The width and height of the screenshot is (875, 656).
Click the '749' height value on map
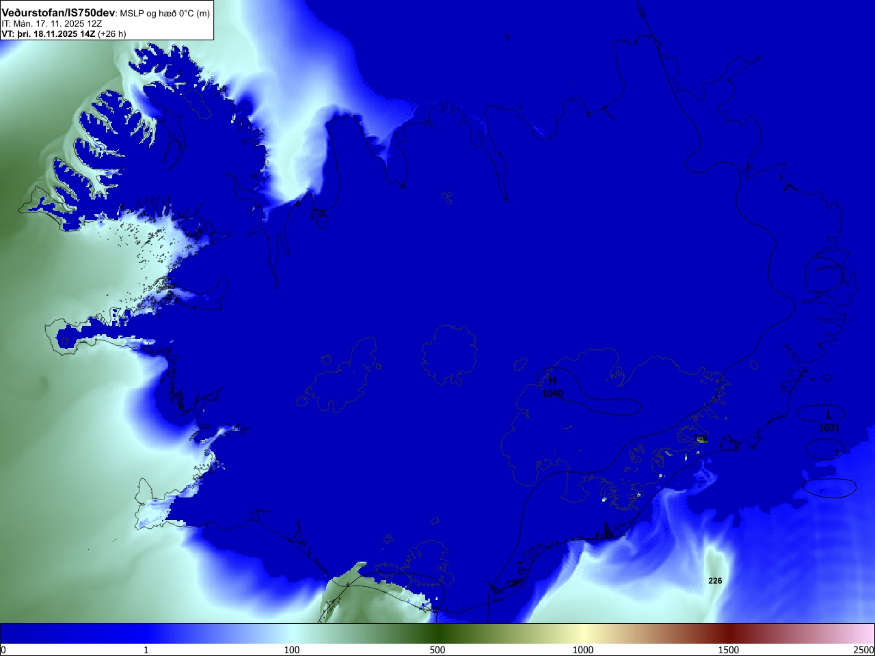(701, 439)
